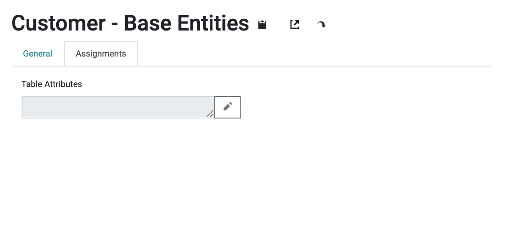Click the forward arrow icon after external link
Screen dimensions: 505x228
tap(321, 25)
